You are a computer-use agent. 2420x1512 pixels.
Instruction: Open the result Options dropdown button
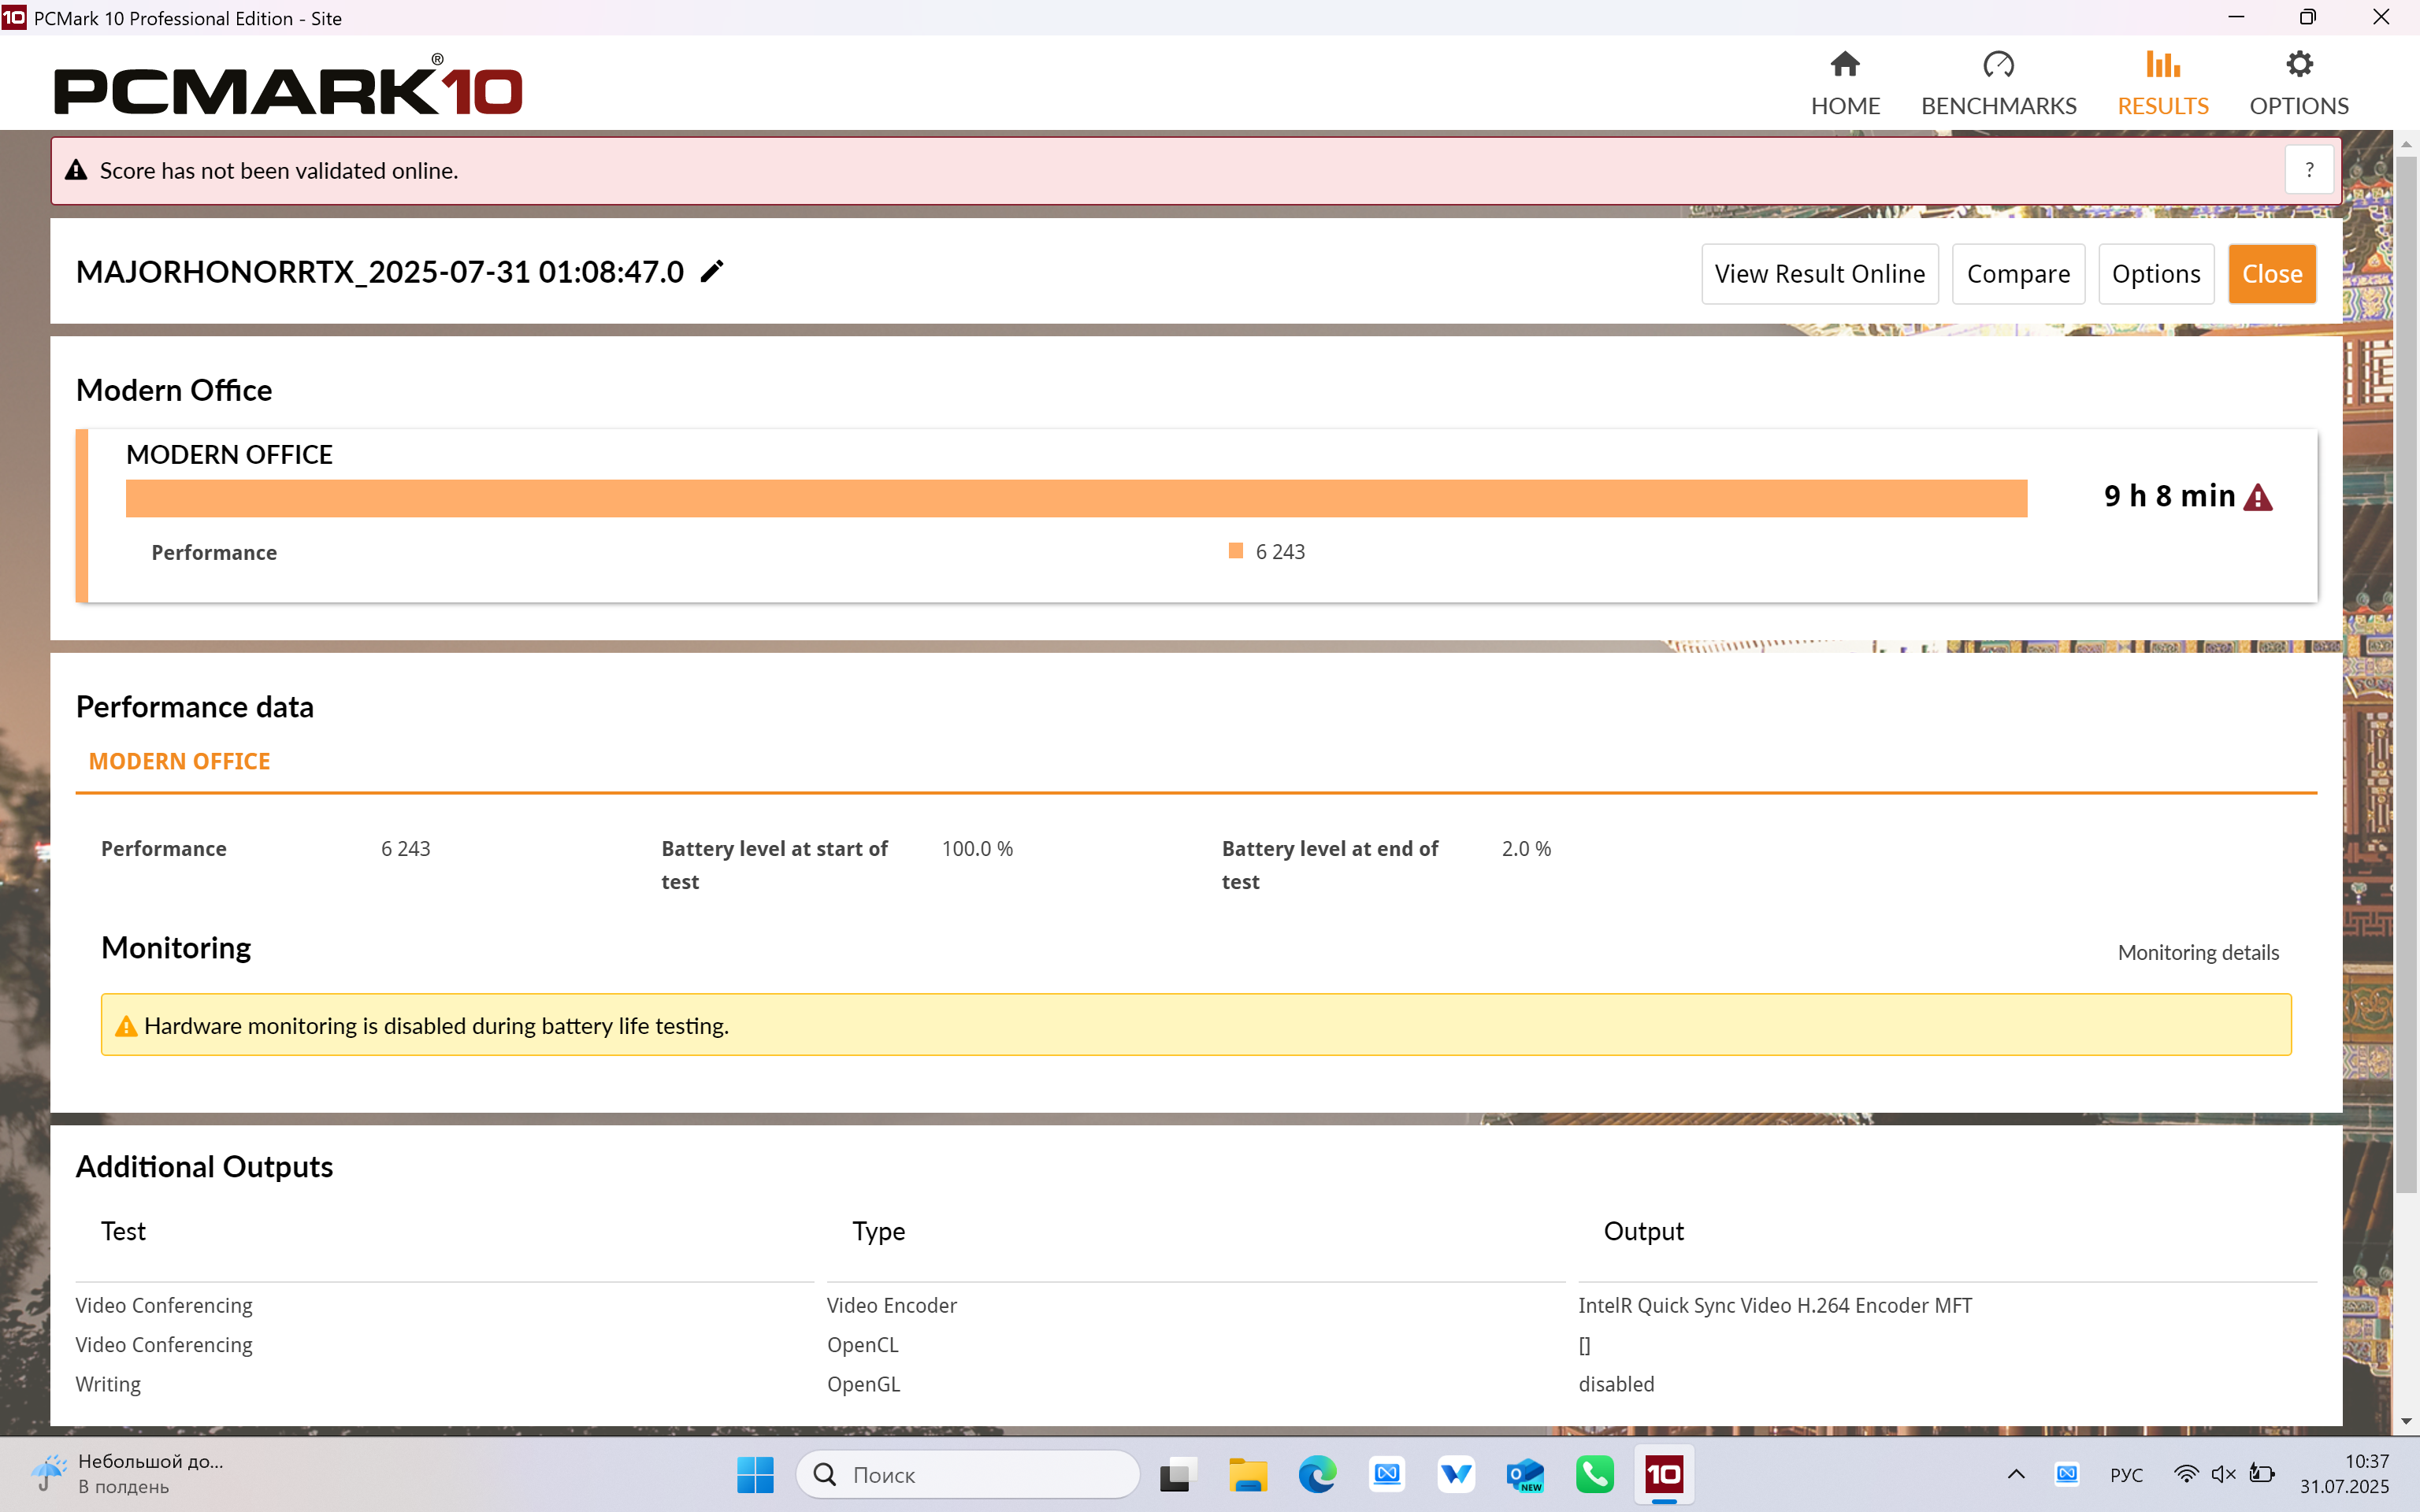point(2155,274)
